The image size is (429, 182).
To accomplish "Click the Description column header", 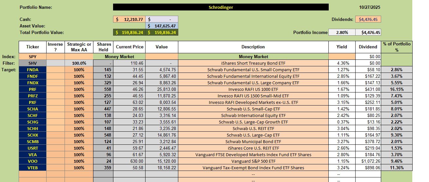I will point(253,47).
